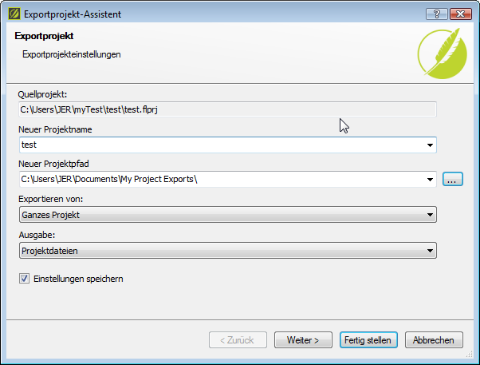Browse for folder with the ellipsis button

coord(452,180)
